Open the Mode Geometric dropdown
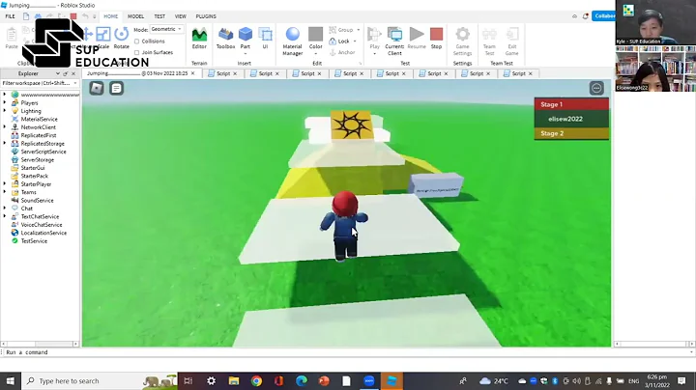 pos(166,29)
